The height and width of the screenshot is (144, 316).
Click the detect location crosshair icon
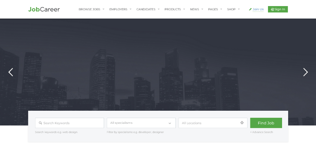[x=242, y=123]
